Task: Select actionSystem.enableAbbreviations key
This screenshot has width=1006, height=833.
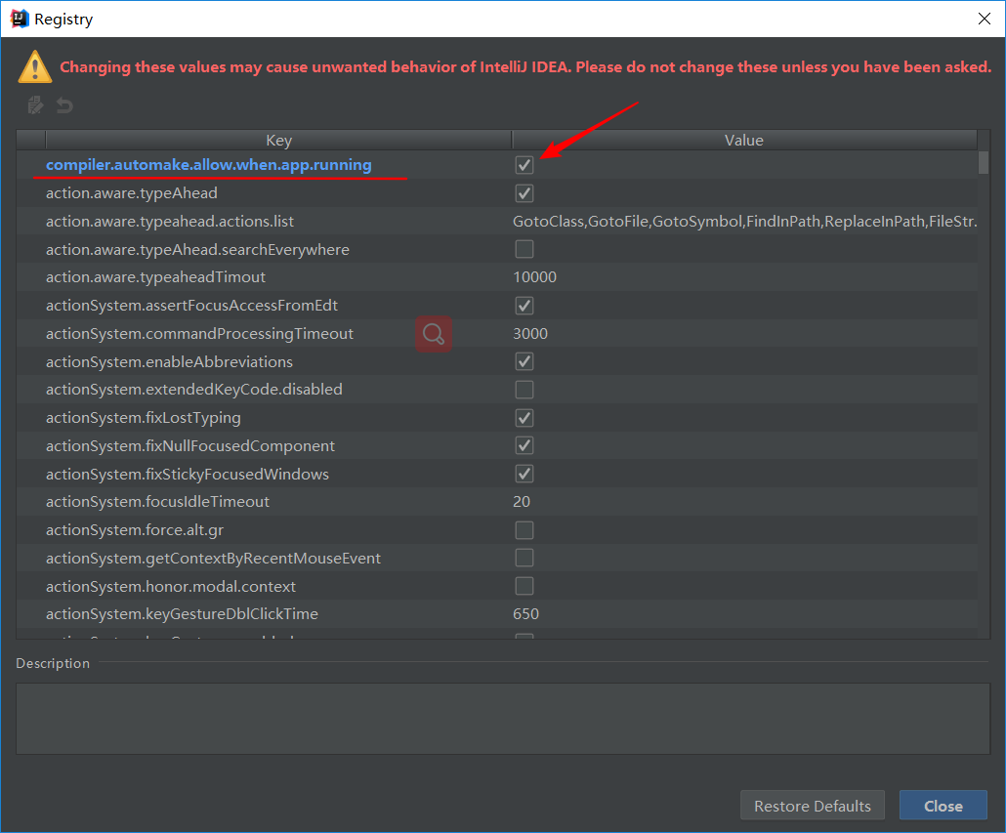Action: pos(169,361)
